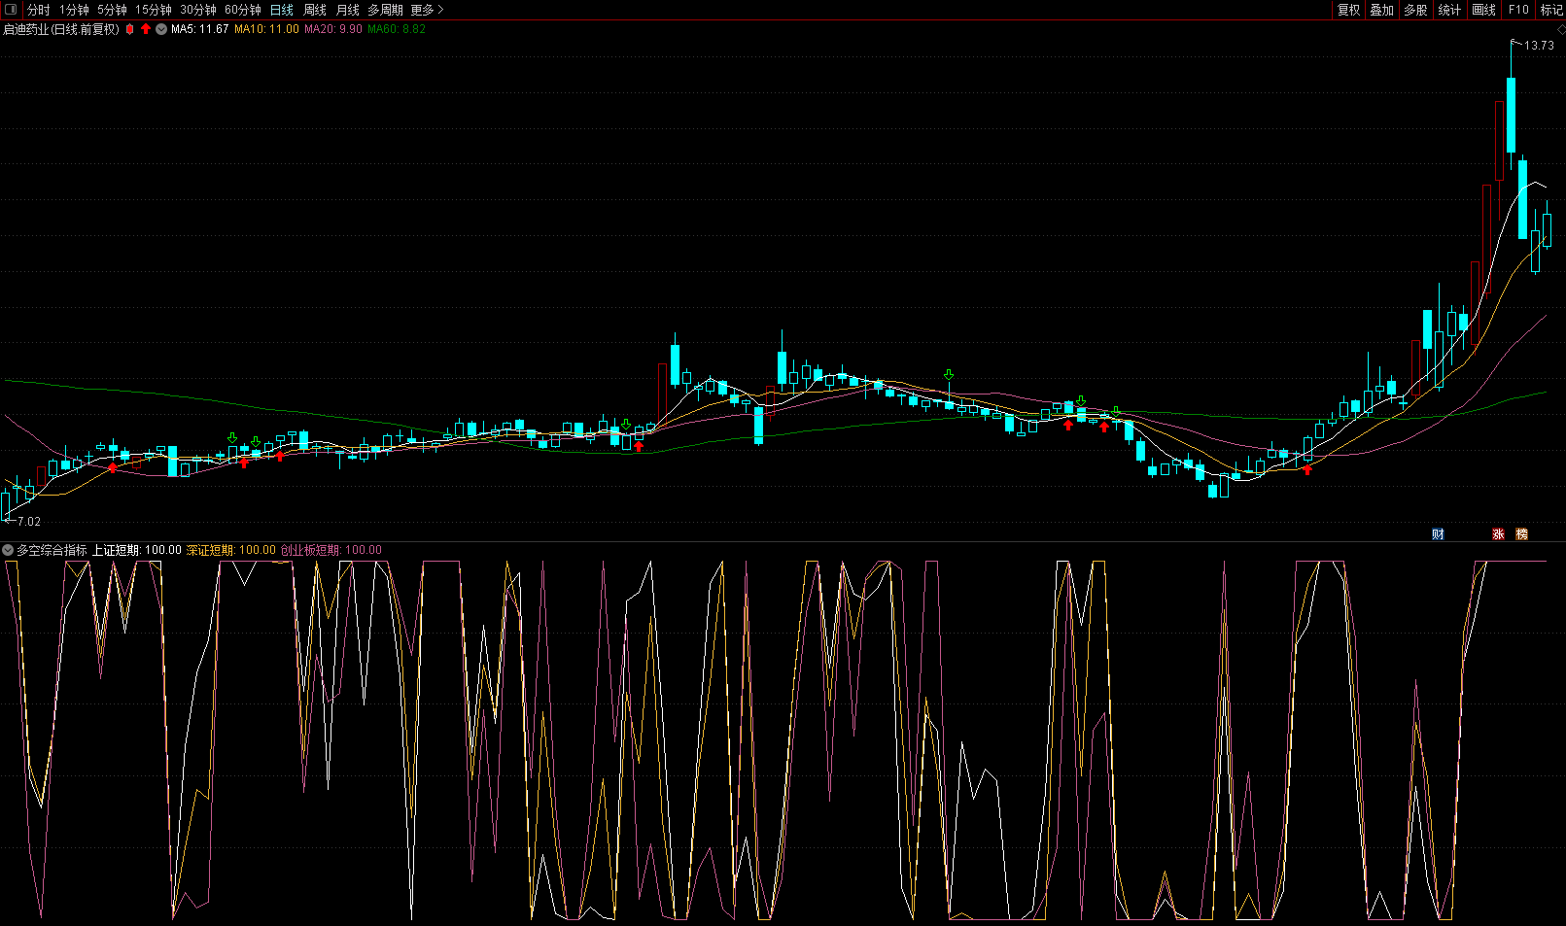Click the MA20: 9.90 label
Image resolution: width=1566 pixels, height=926 pixels.
[333, 29]
